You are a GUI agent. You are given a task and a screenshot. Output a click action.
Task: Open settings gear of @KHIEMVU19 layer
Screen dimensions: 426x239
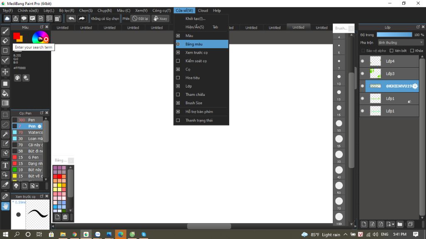click(x=415, y=86)
